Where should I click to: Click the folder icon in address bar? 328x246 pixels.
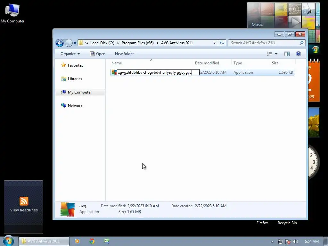(x=81, y=43)
